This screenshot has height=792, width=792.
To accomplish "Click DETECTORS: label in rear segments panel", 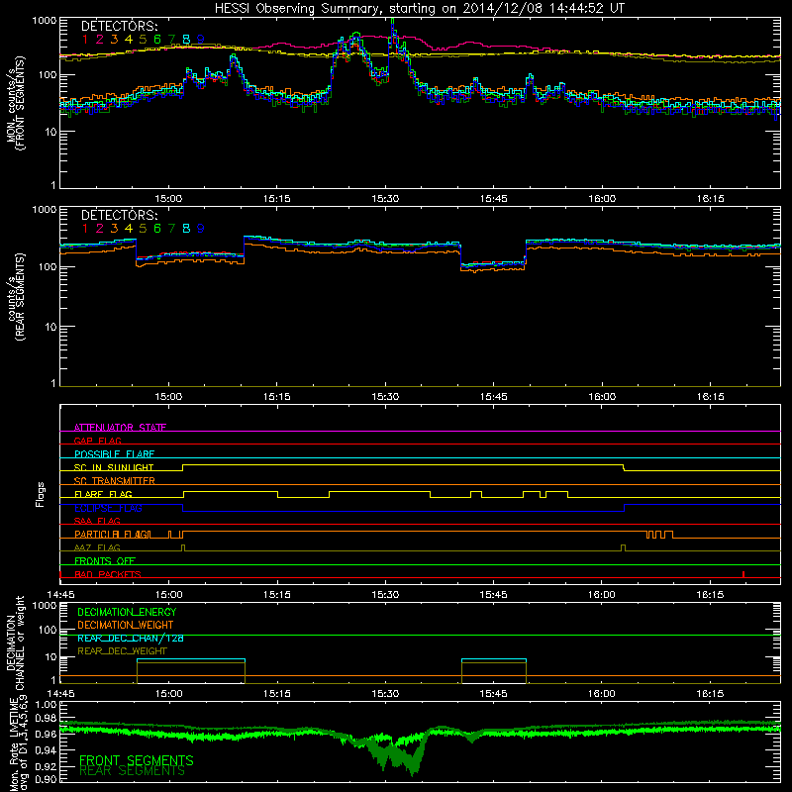I will pyautogui.click(x=119, y=215).
